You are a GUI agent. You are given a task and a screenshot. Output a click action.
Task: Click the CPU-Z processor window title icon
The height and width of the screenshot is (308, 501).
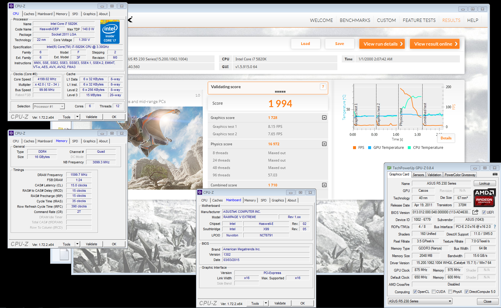pyautogui.click(x=11, y=6)
